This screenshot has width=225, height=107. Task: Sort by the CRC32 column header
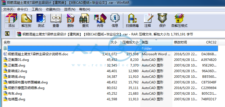coord(209,42)
